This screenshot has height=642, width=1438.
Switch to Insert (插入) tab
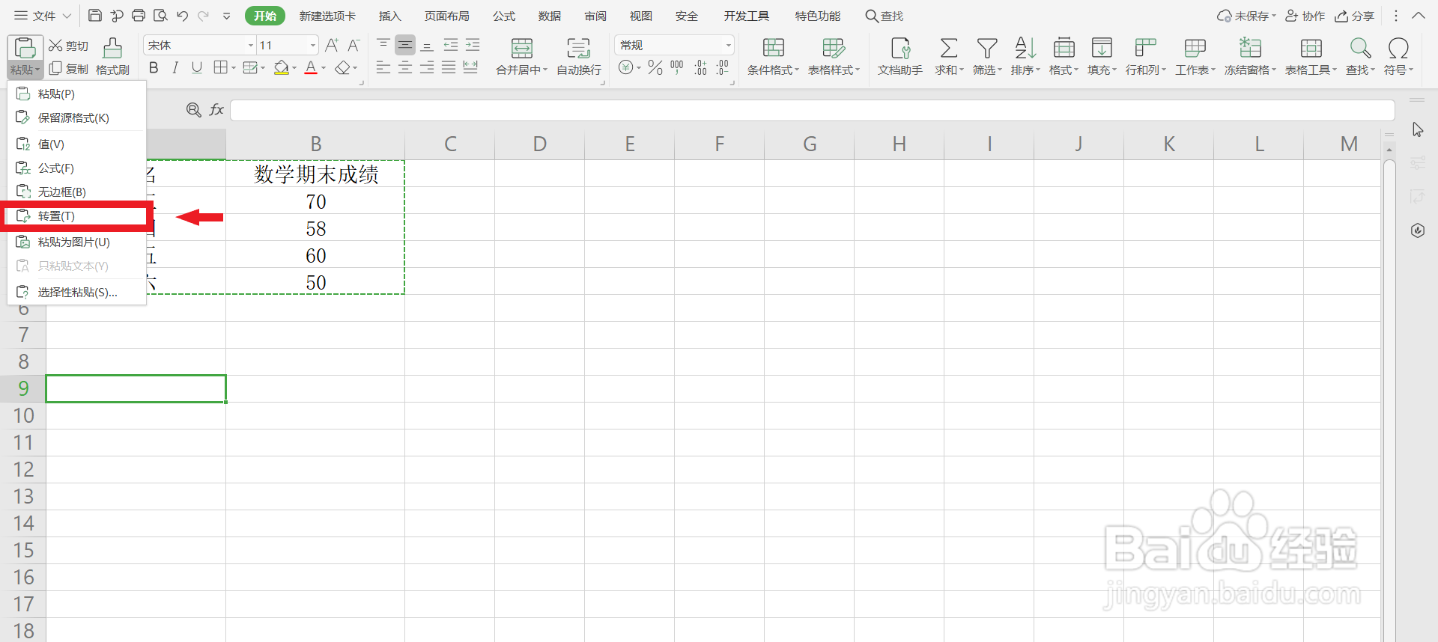click(389, 16)
